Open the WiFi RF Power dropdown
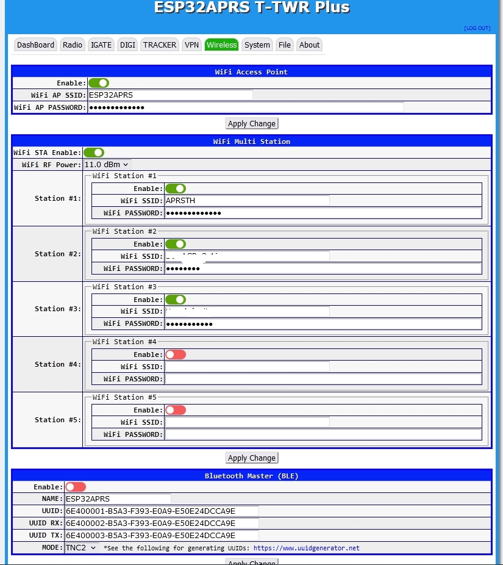 point(107,164)
